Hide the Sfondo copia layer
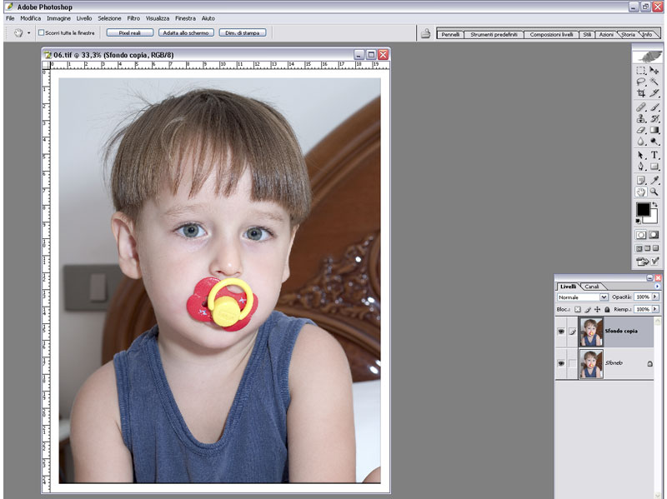The width and height of the screenshot is (667, 499). pyautogui.click(x=561, y=331)
